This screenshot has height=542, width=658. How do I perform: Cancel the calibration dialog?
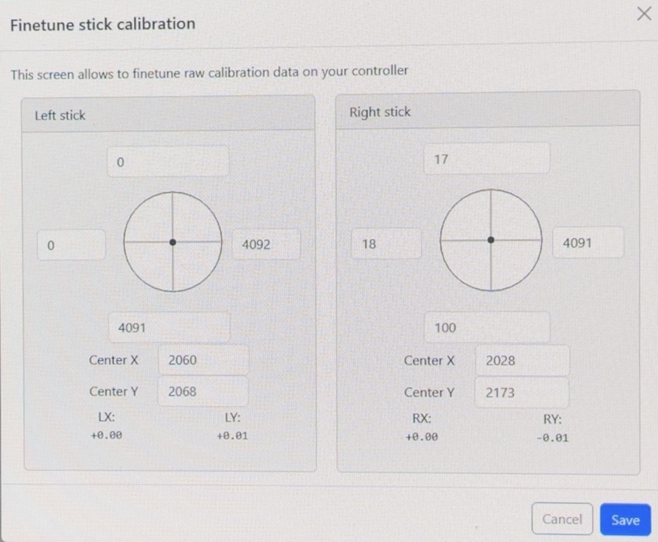click(x=562, y=519)
